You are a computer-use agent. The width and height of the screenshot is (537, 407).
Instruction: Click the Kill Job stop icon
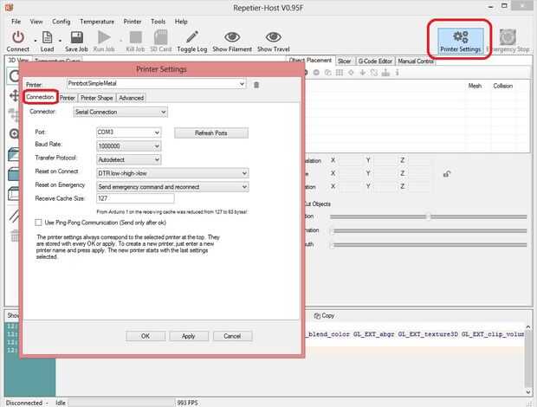pyautogui.click(x=136, y=37)
